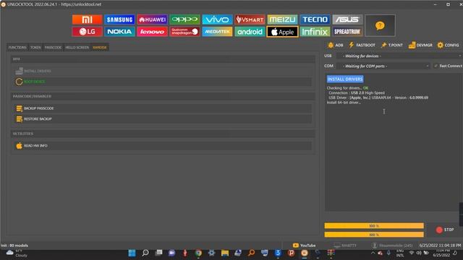Click the user account entry in status bar
This screenshot has width=463, height=260.
pos(392,246)
